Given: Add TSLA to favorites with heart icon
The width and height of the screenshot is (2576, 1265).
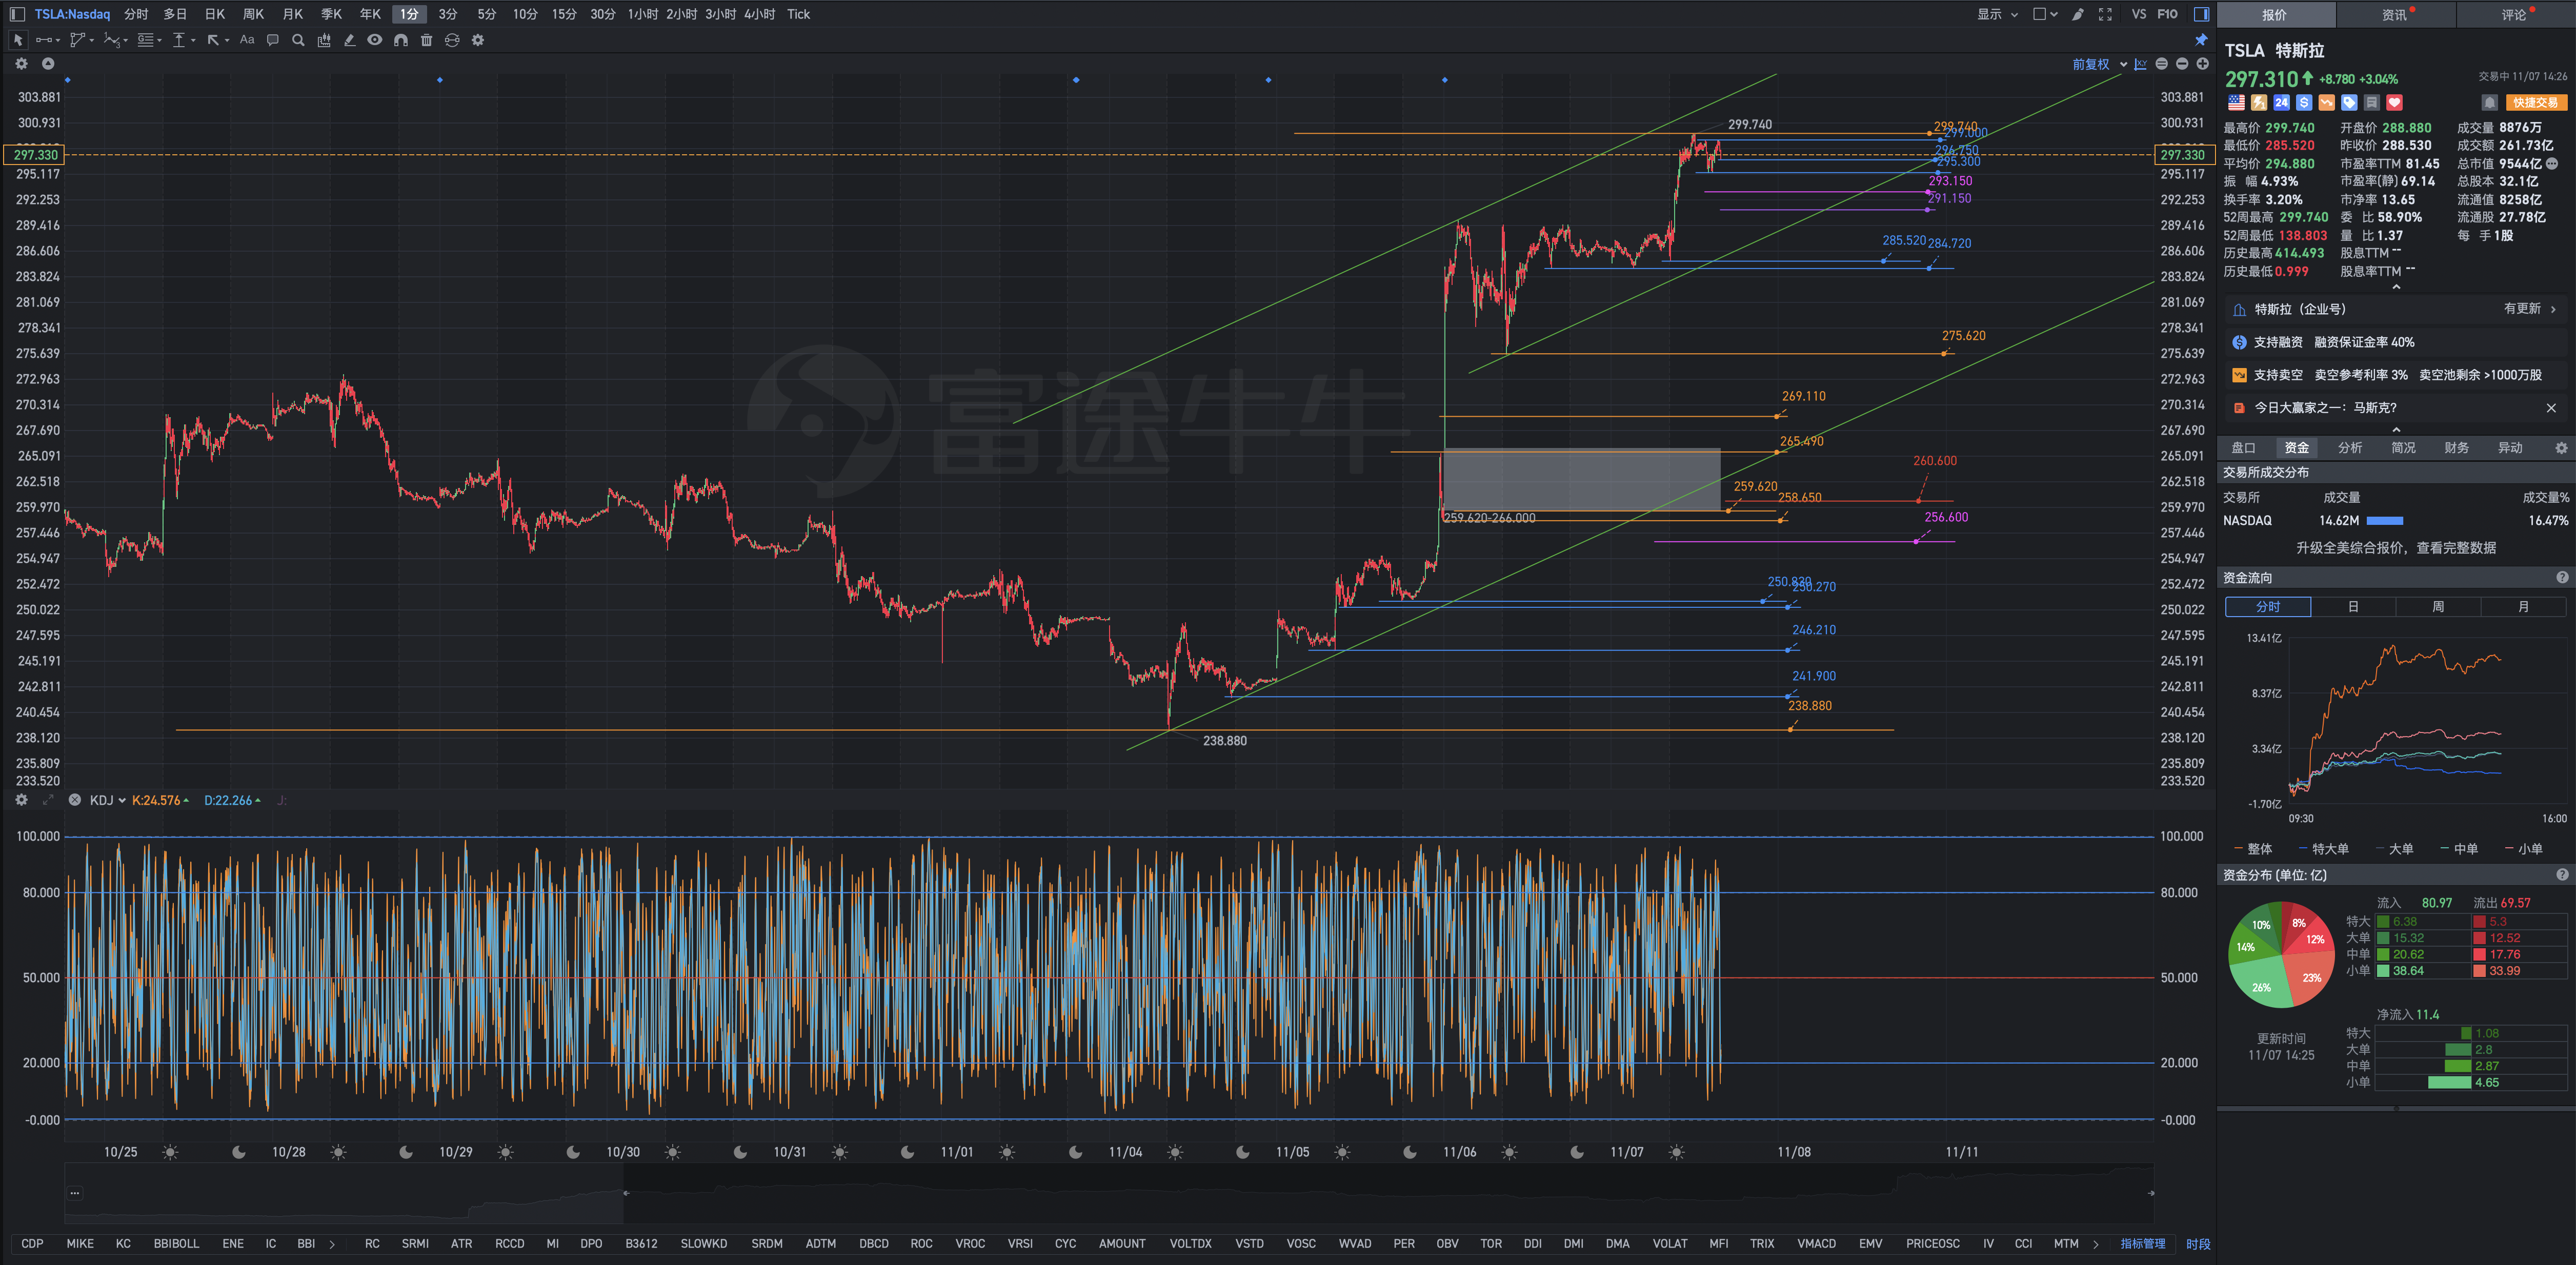Looking at the screenshot, I should 2394,102.
